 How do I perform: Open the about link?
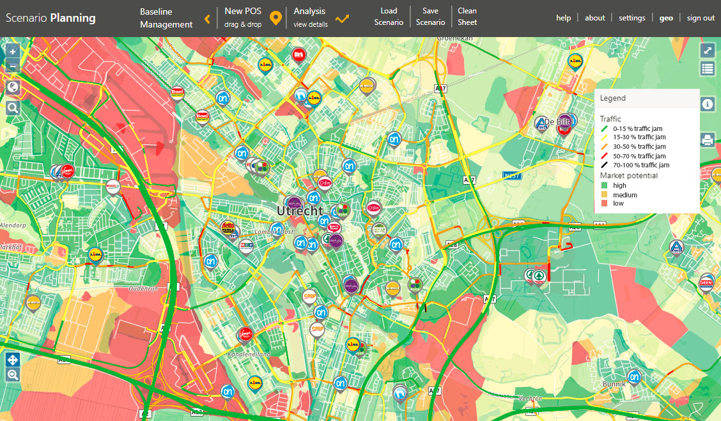click(x=594, y=18)
